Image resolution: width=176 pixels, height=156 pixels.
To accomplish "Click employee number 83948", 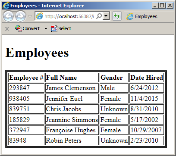I will pos(26,140).
